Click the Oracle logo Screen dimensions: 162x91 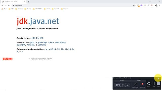[x=8, y=59]
